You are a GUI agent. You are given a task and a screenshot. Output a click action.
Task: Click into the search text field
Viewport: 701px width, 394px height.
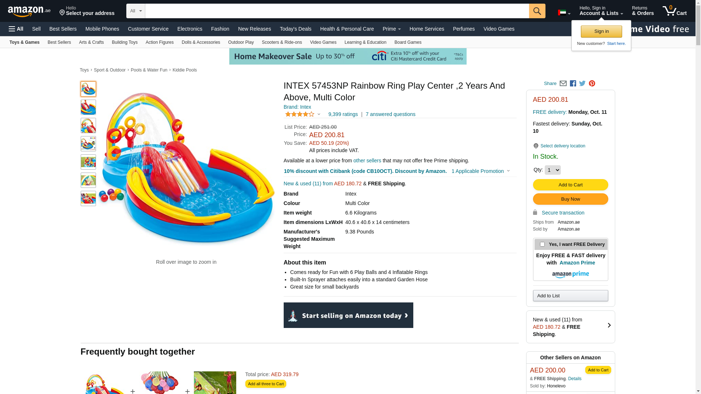[x=337, y=11]
